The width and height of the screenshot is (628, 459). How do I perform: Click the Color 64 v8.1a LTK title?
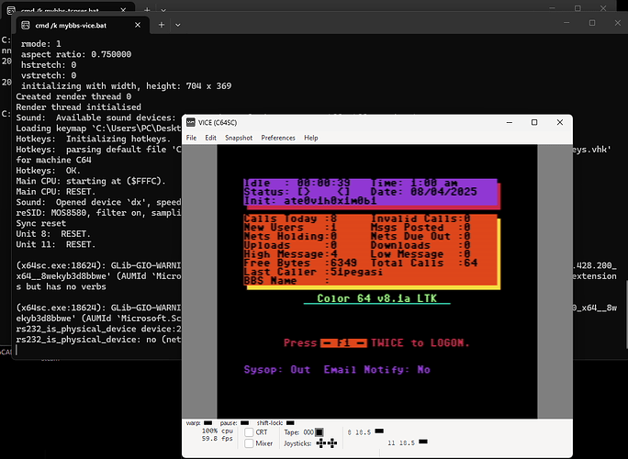[376, 298]
